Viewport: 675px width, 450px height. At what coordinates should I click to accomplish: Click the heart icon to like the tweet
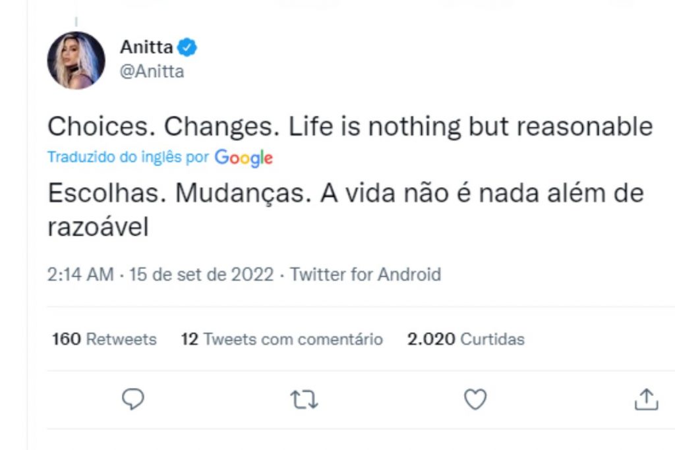tap(475, 398)
